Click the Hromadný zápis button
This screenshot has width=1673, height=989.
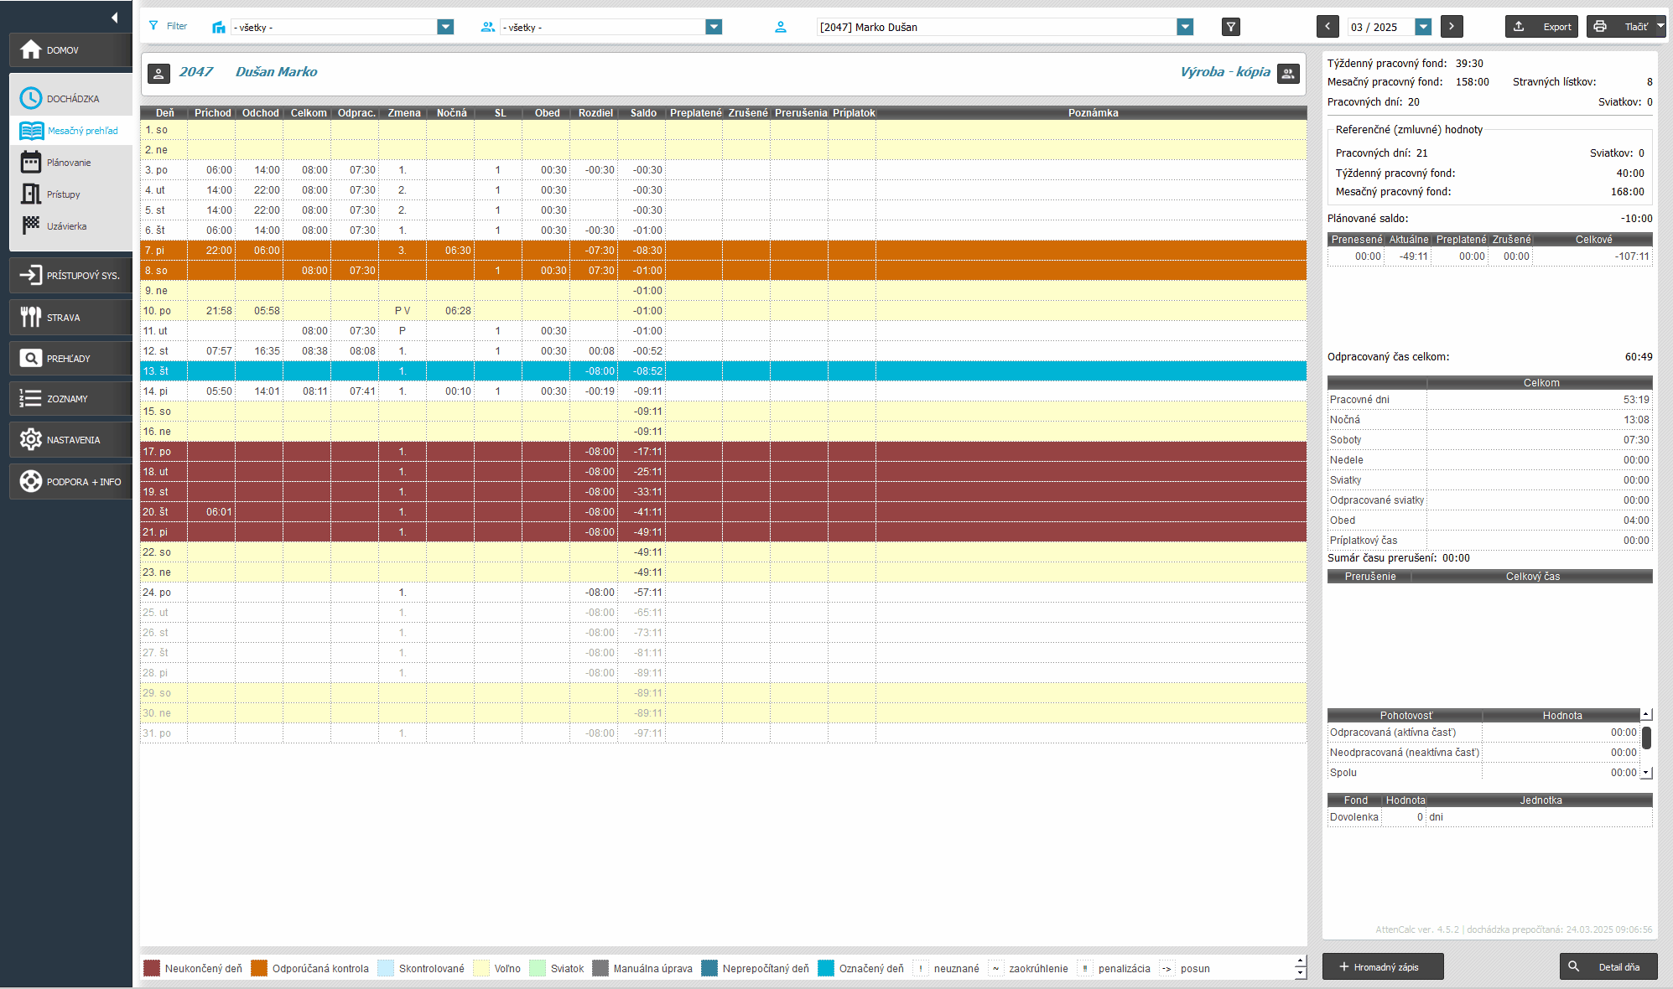pos(1382,967)
